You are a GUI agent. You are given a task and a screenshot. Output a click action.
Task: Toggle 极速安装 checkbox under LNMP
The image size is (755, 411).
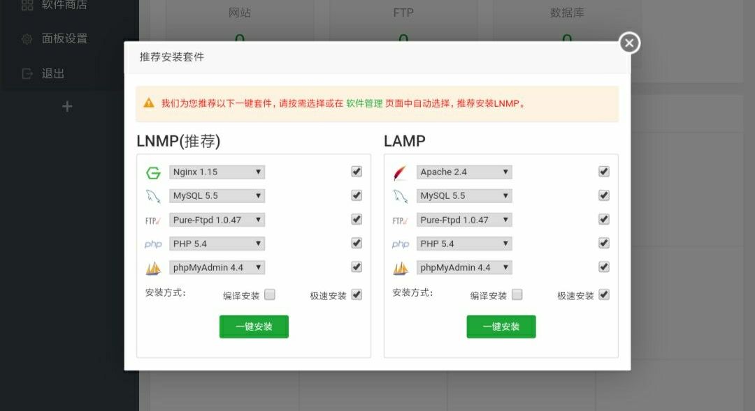[x=357, y=294]
